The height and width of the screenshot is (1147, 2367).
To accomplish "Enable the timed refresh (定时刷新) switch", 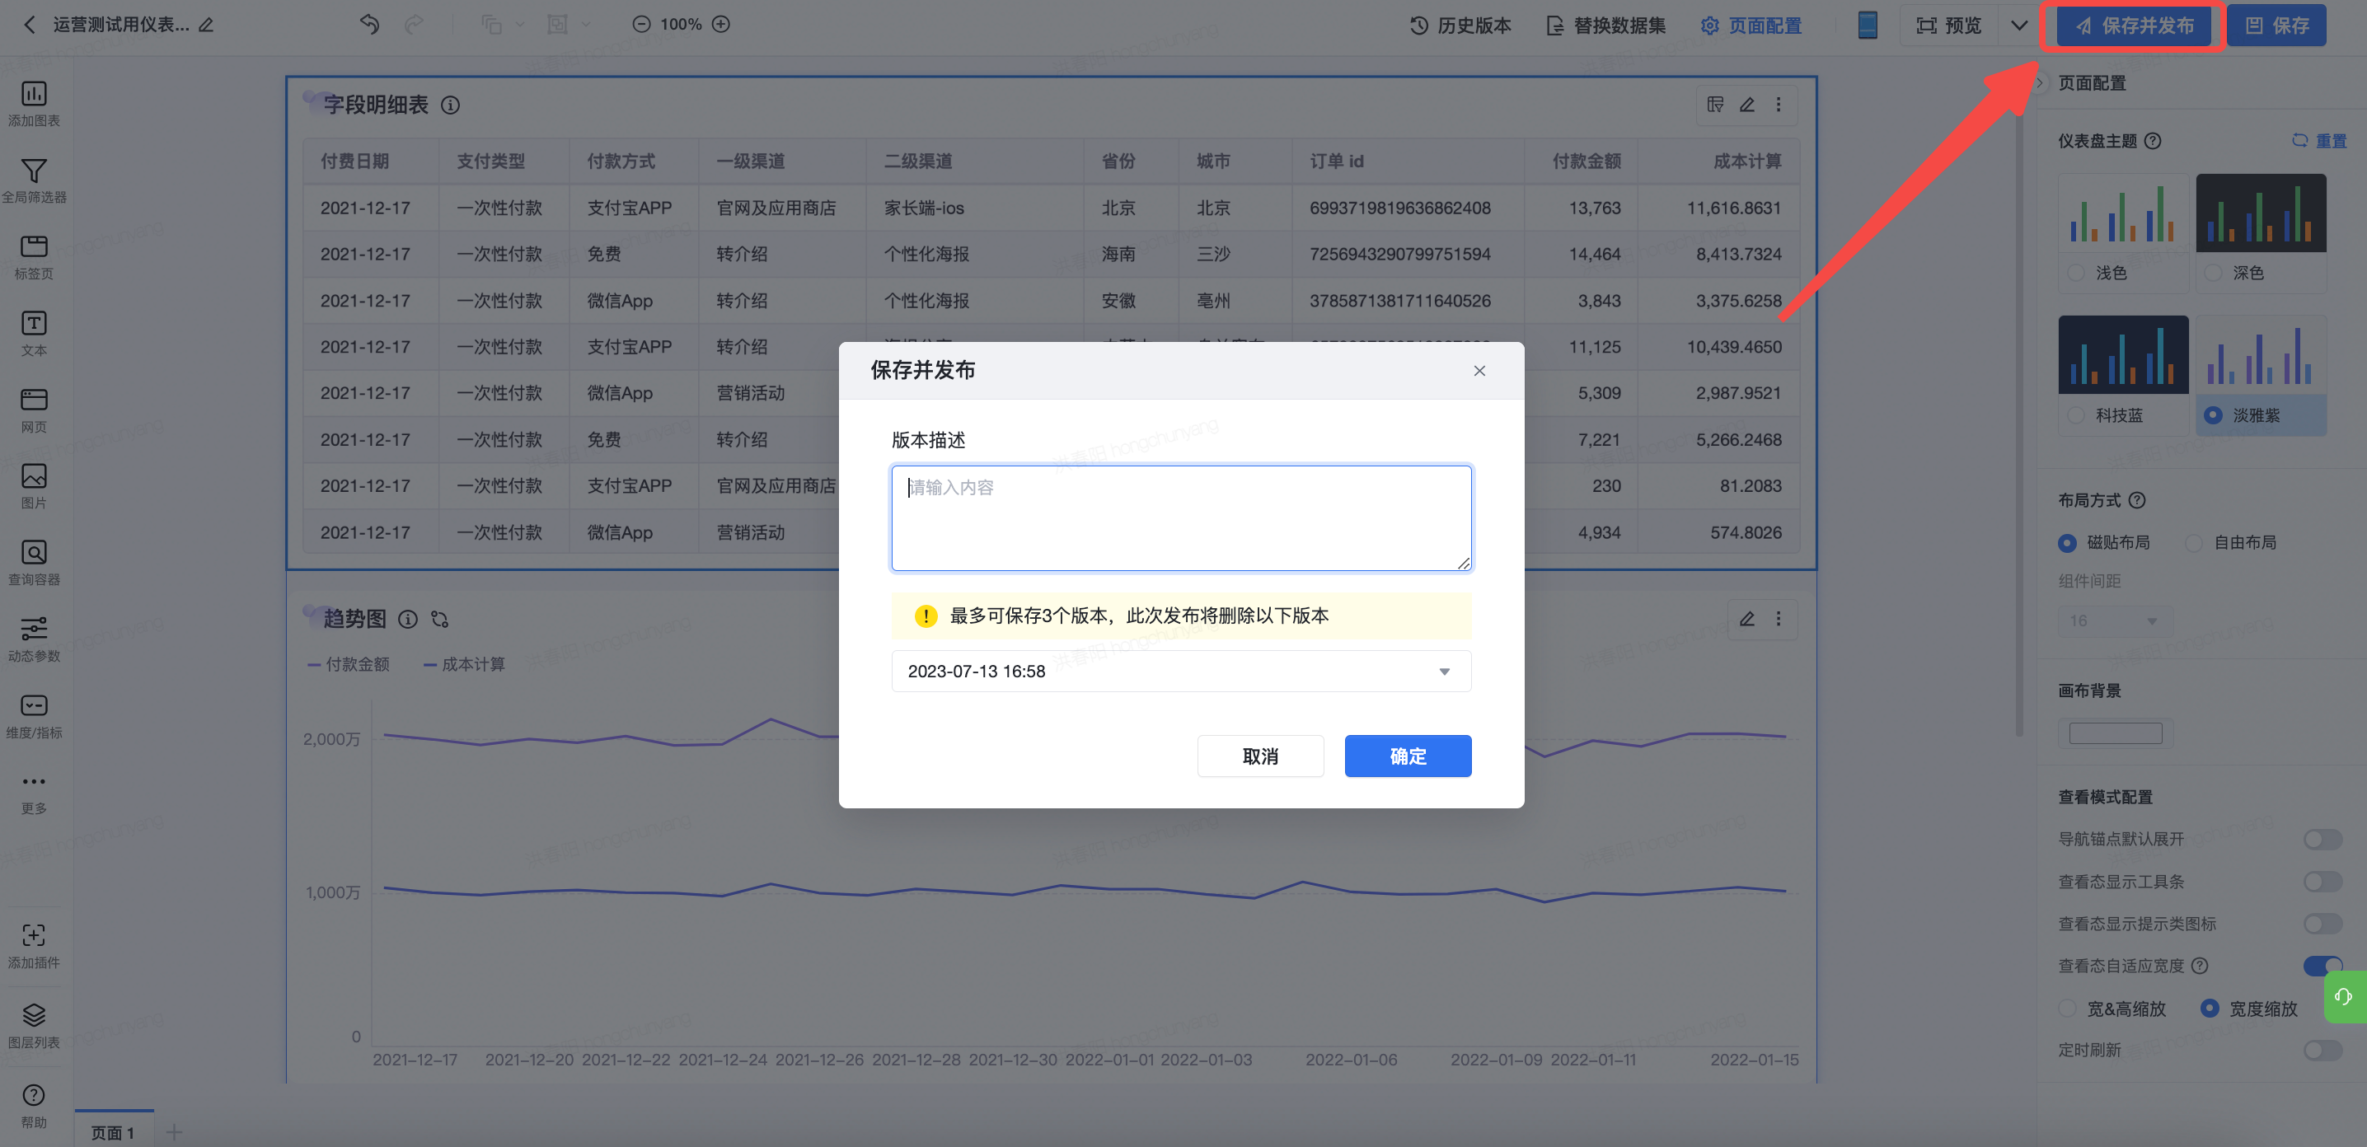I will tap(2321, 1050).
